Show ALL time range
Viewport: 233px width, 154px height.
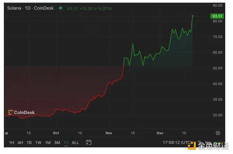(x=75, y=143)
